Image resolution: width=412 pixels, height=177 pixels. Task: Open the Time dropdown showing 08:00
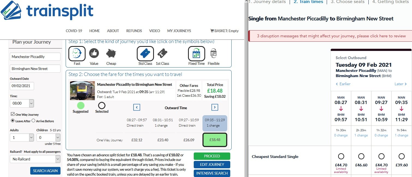pyautogui.click(x=22, y=103)
